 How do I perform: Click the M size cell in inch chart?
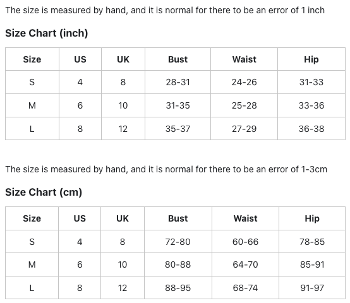pyautogui.click(x=32, y=105)
